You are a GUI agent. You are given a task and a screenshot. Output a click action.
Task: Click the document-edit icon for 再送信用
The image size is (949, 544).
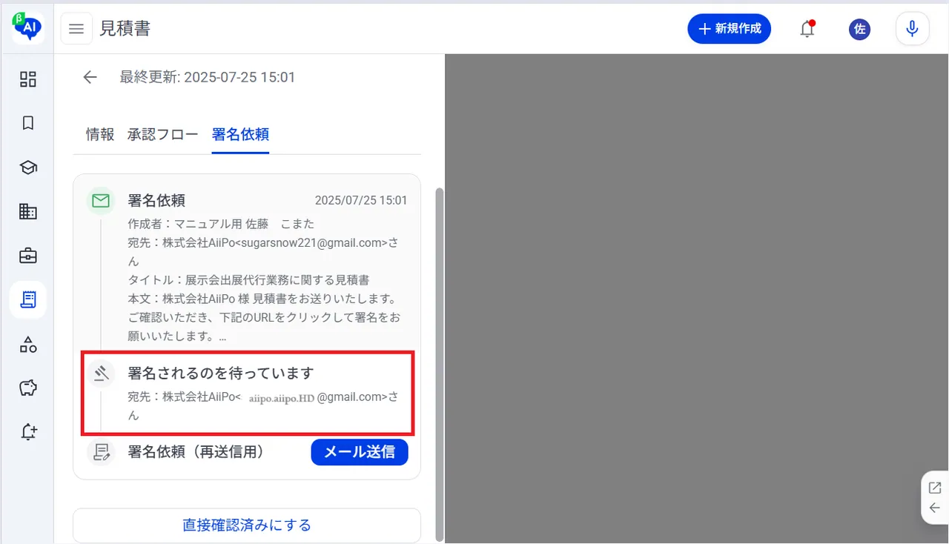pos(101,451)
